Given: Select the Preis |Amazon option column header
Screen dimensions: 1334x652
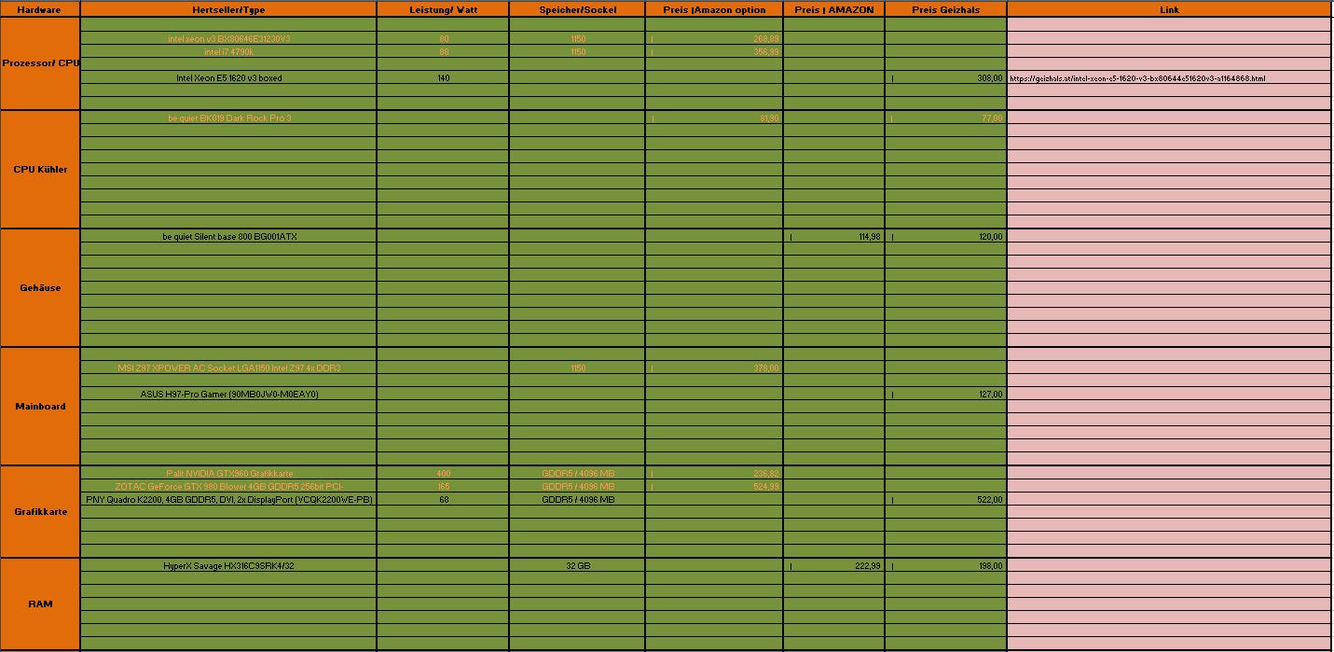Looking at the screenshot, I should [714, 9].
